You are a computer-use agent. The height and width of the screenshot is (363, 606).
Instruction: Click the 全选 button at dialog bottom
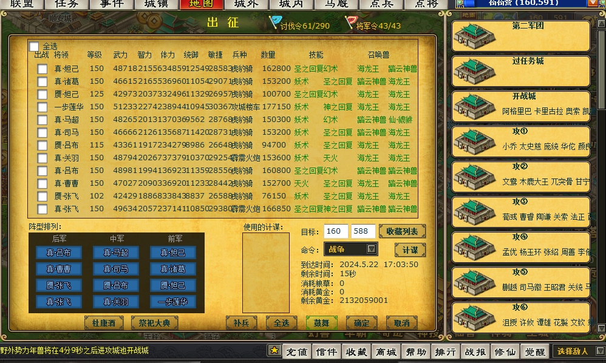click(x=282, y=323)
